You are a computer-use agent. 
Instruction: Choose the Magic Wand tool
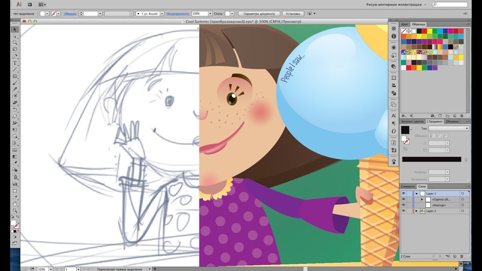coord(15,43)
